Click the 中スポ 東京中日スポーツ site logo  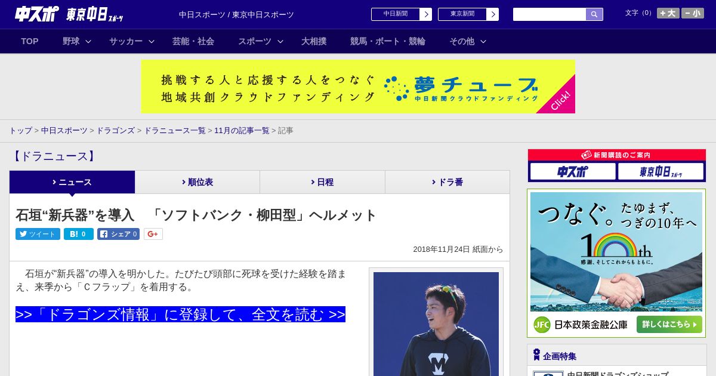tap(69, 14)
